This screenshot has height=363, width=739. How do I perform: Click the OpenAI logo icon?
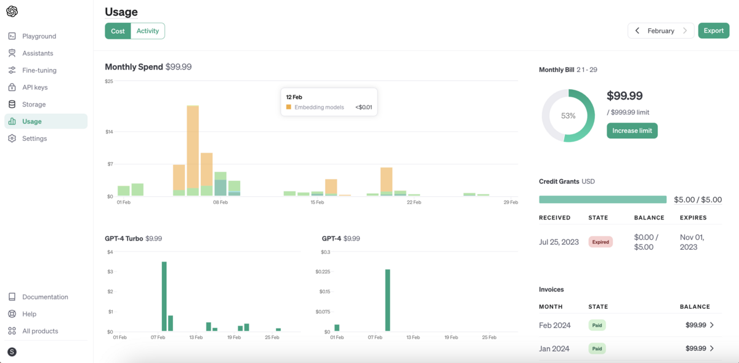pyautogui.click(x=12, y=12)
